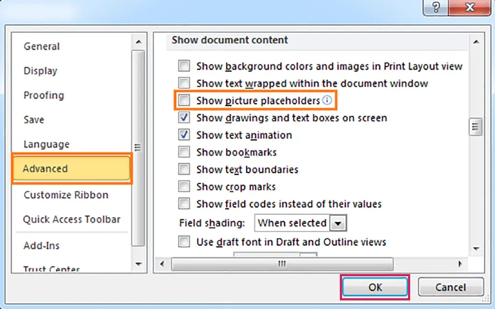Open the Advanced options category
Image resolution: width=495 pixels, height=309 pixels.
click(x=71, y=168)
